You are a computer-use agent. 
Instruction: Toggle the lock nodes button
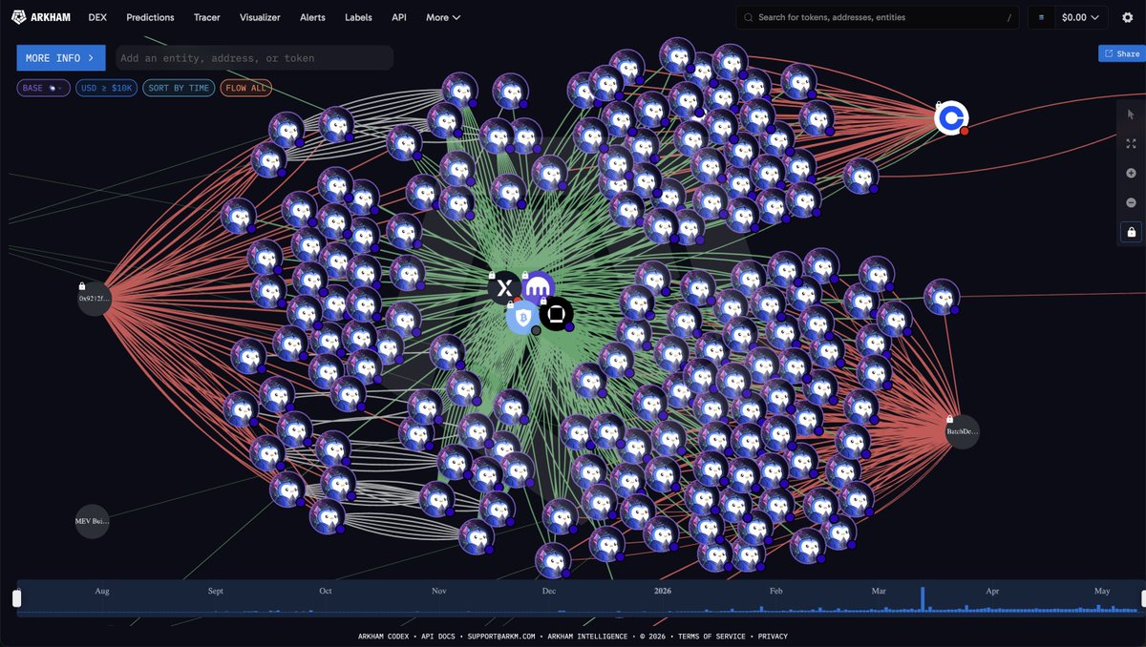[1131, 232]
